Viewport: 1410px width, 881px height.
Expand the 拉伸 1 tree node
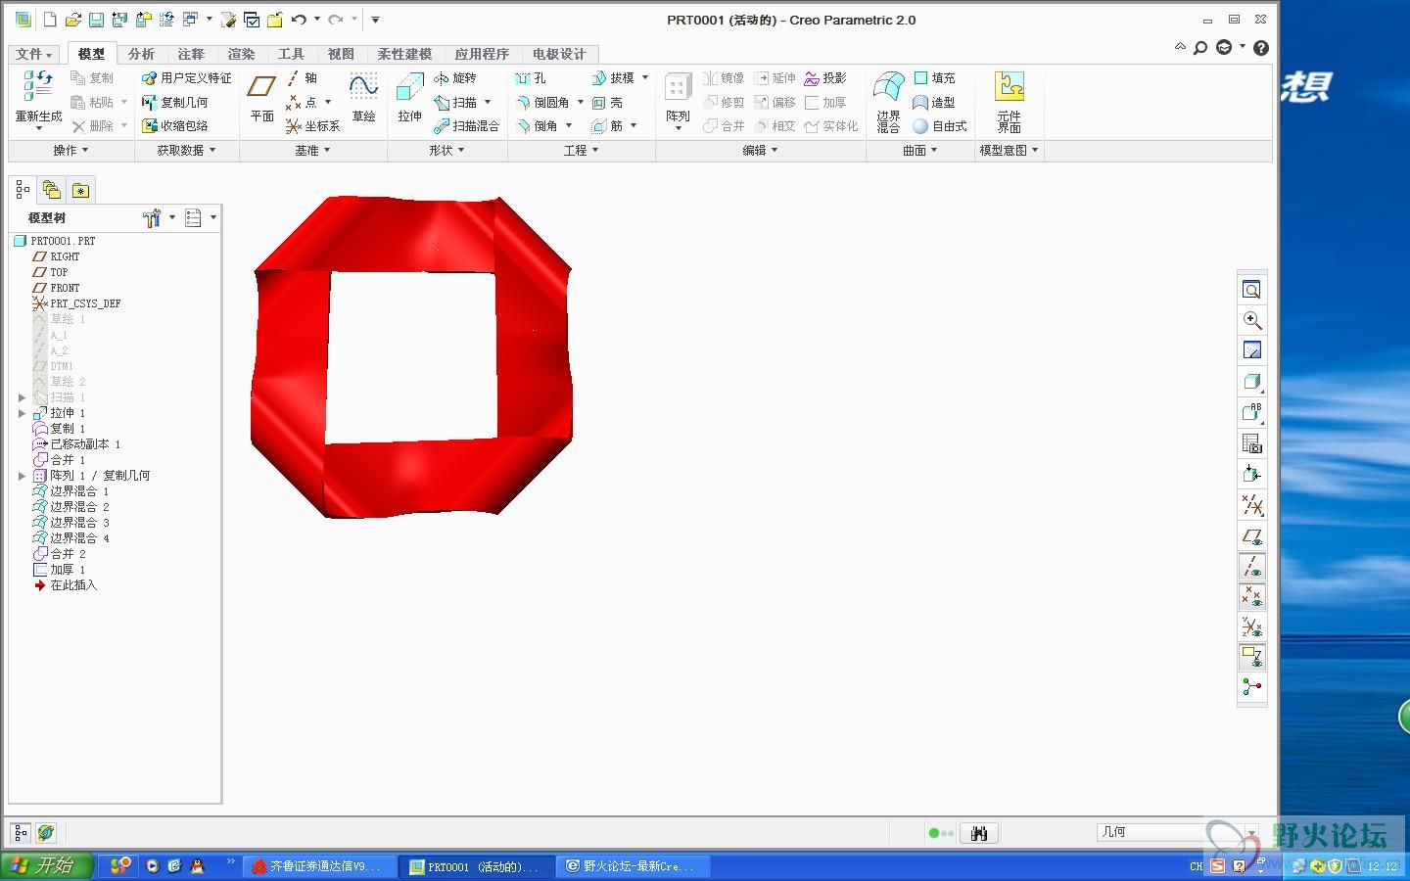click(22, 413)
